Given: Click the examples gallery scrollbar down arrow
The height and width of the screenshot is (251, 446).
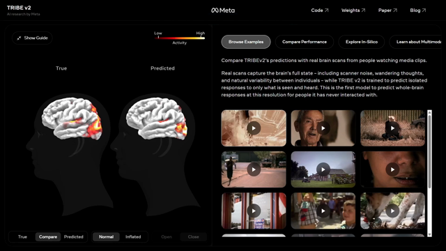Looking at the screenshot, I should point(429,234).
